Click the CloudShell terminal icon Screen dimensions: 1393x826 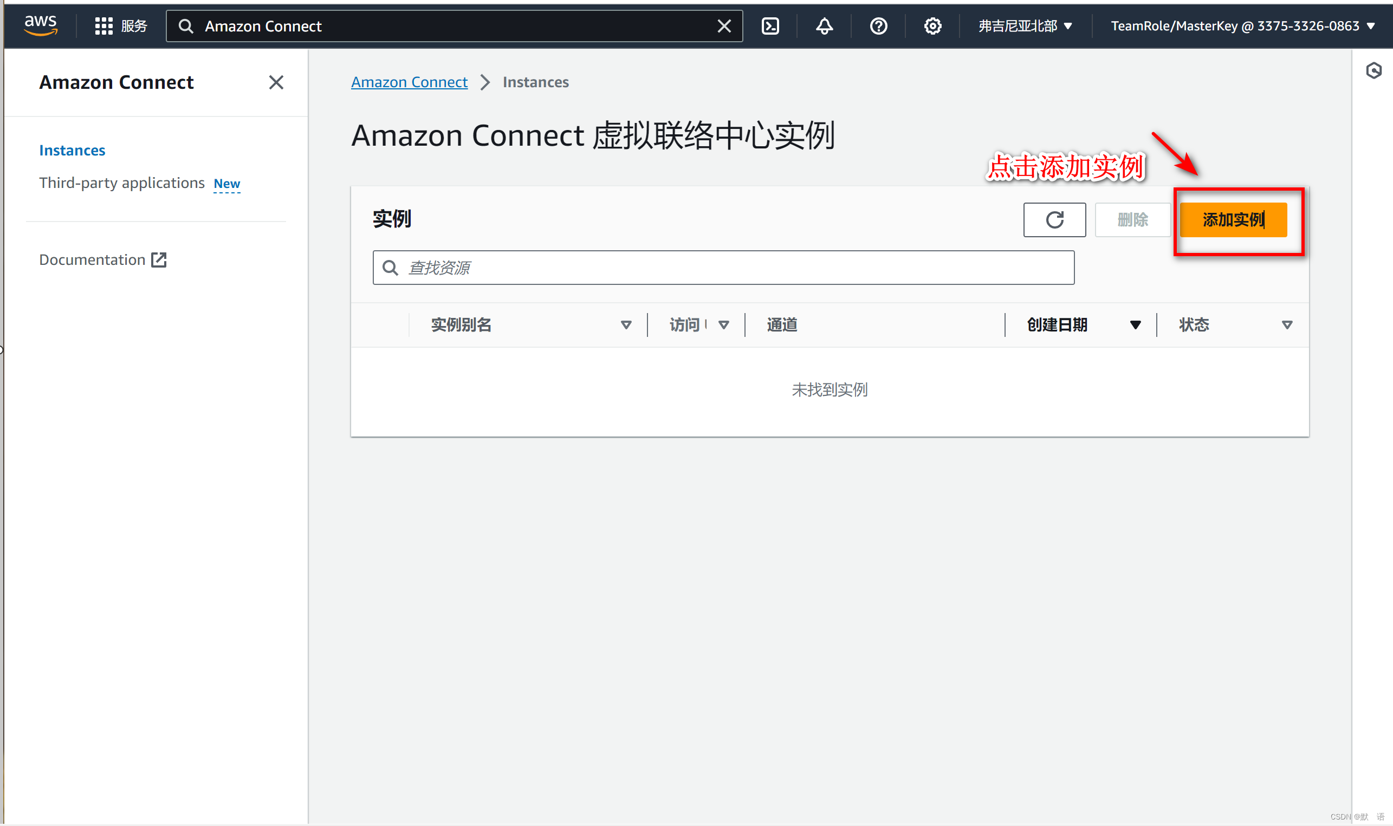pyautogui.click(x=770, y=24)
